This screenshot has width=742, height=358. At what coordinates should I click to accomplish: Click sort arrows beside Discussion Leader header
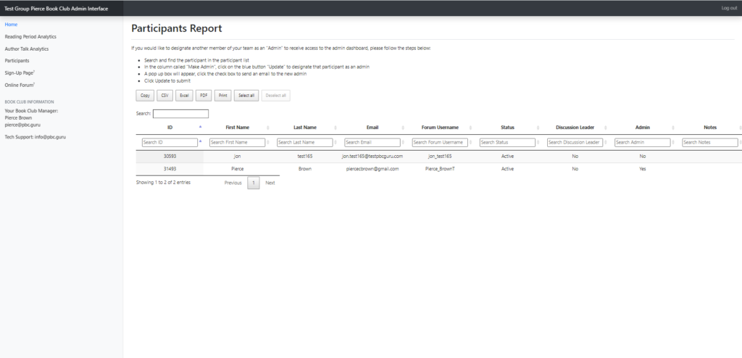tap(606, 128)
